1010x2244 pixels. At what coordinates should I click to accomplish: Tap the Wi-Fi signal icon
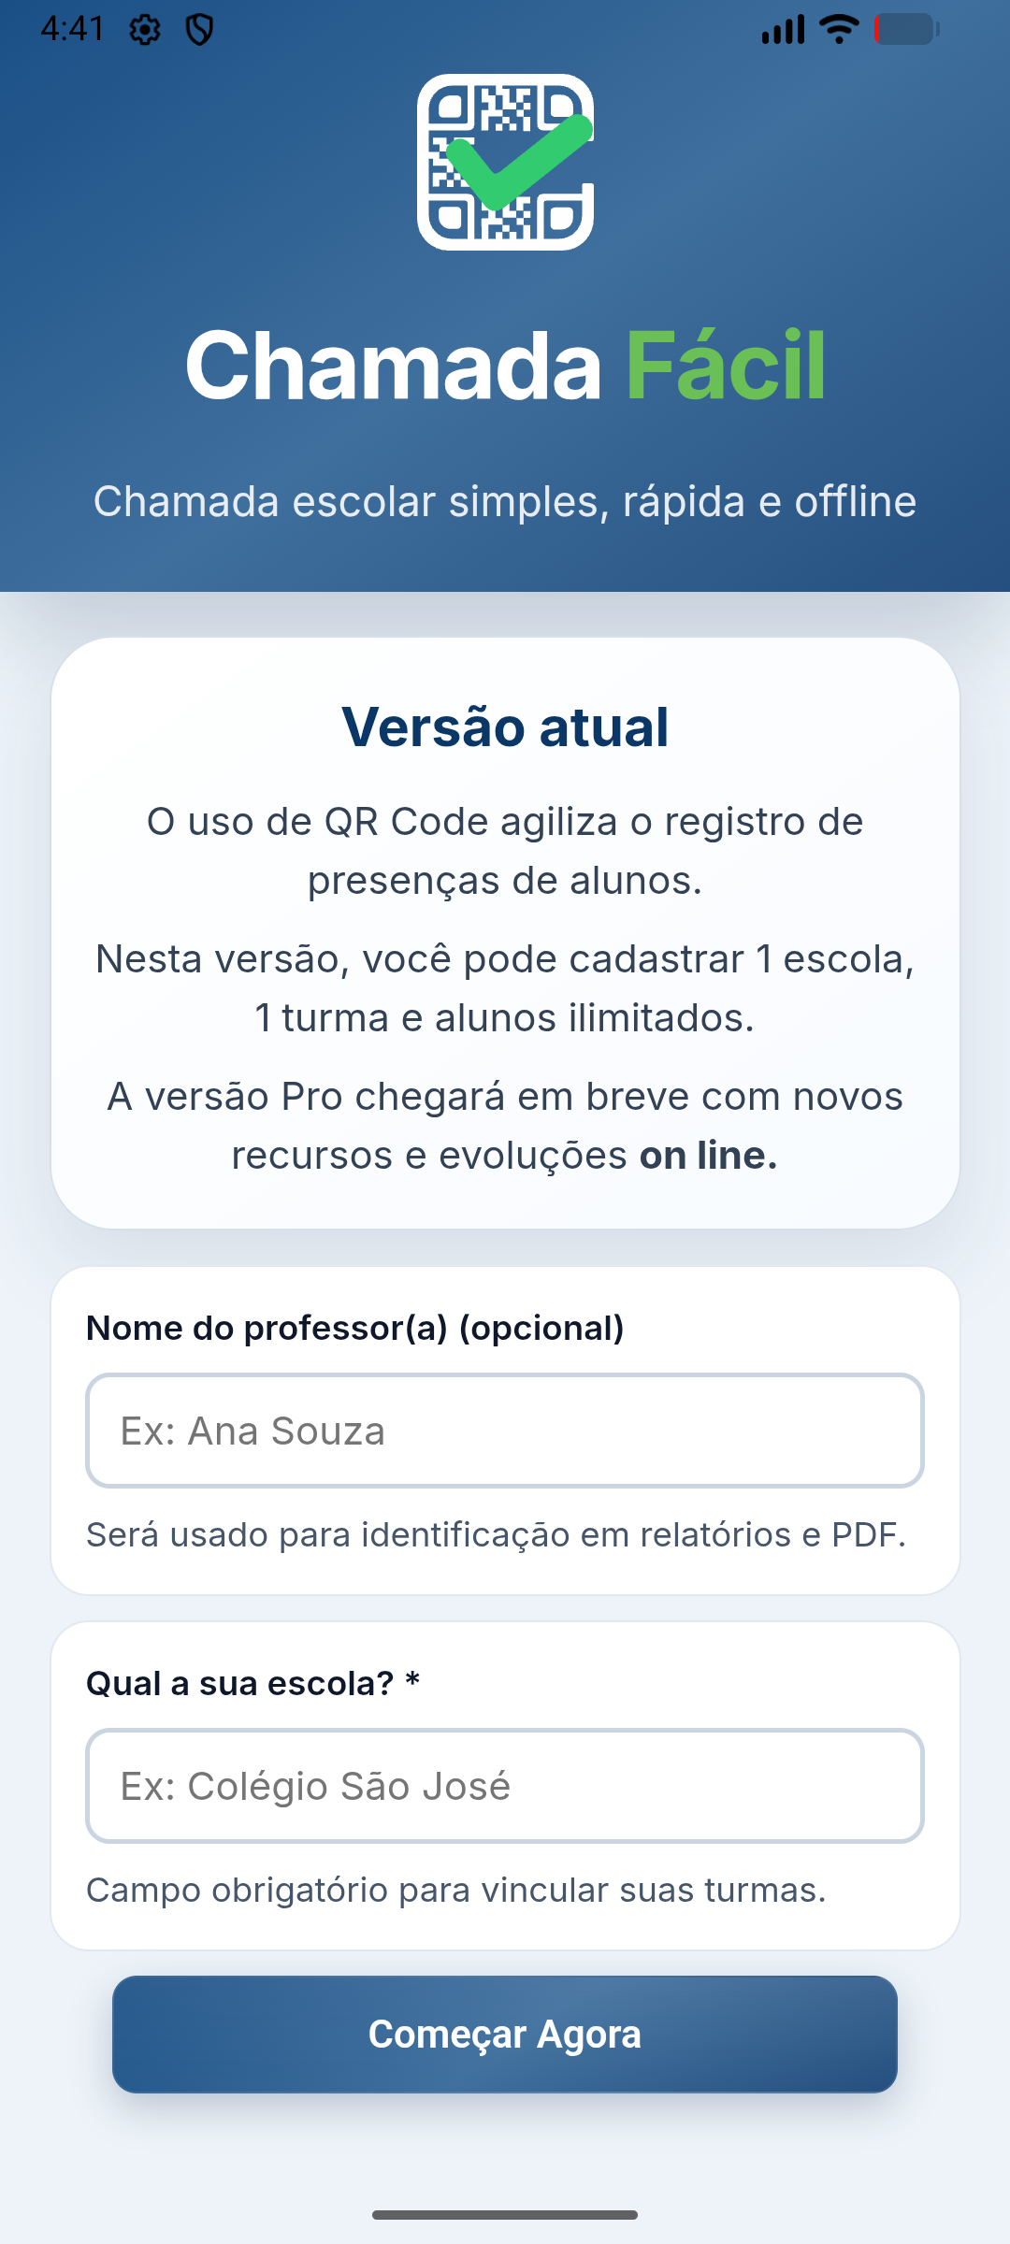pos(839,29)
